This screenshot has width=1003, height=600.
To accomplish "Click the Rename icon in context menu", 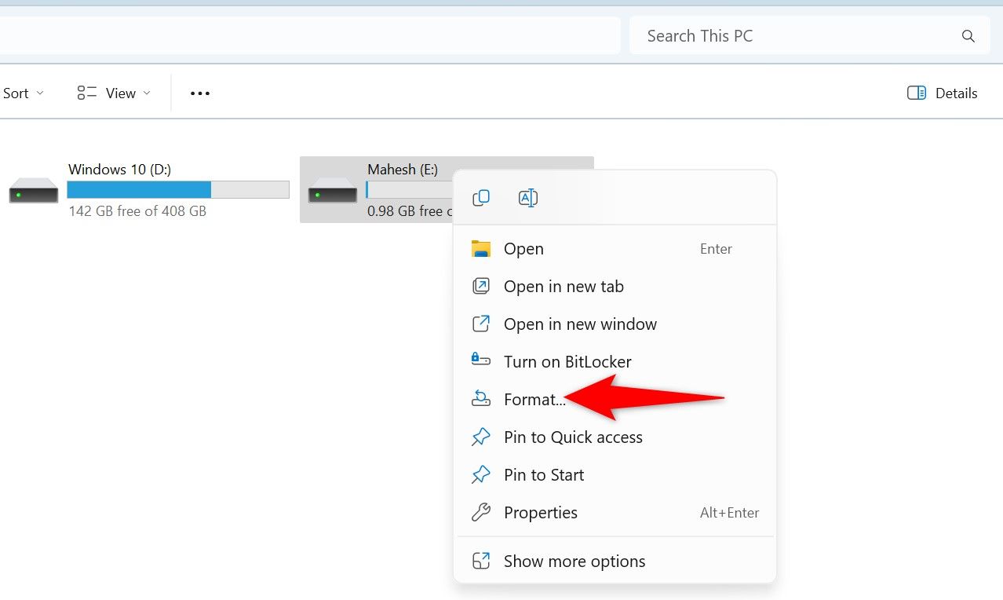I will [528, 198].
